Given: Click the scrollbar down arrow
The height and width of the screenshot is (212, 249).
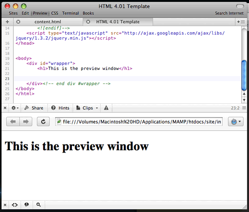Looking at the screenshot, I should (x=244, y=100).
